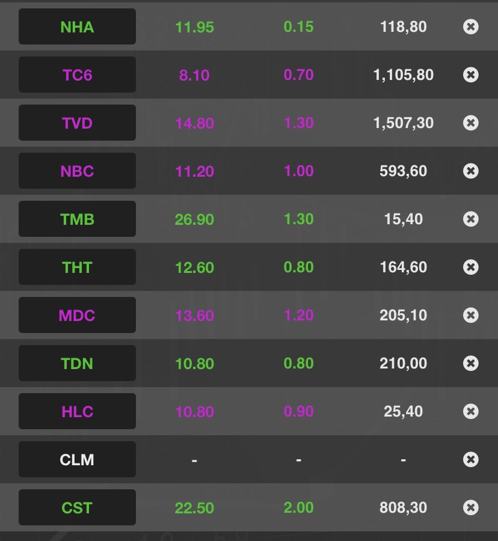Tap the TVD ticker button
The width and height of the screenshot is (498, 541).
coord(77,123)
